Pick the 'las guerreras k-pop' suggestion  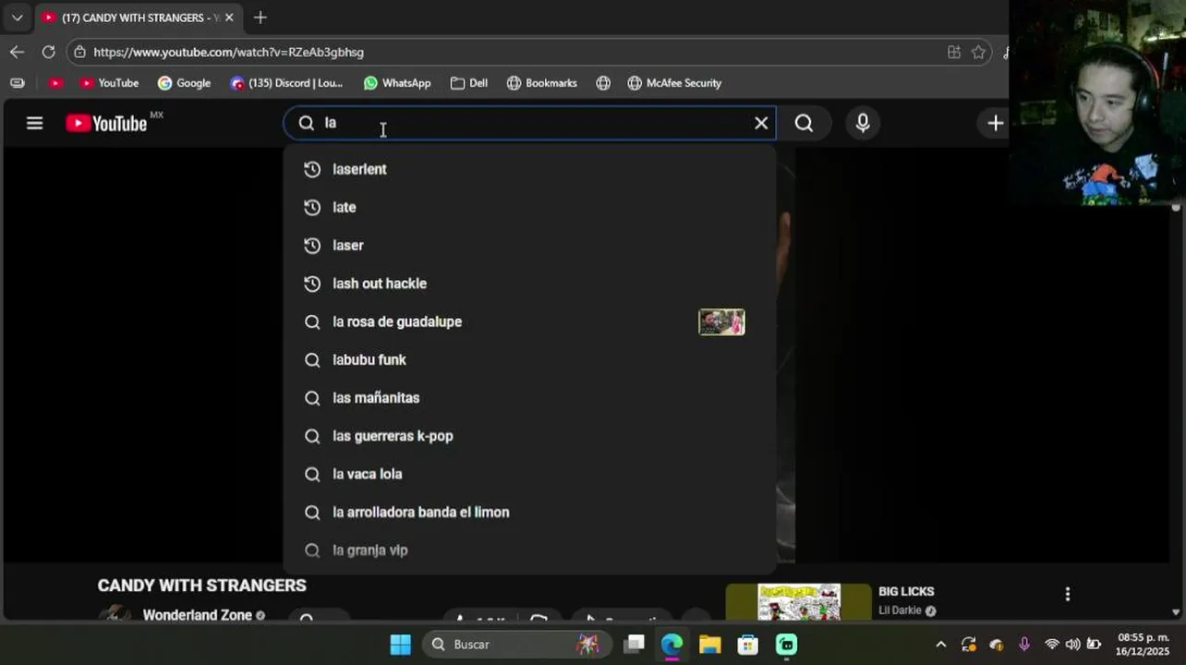pos(529,436)
